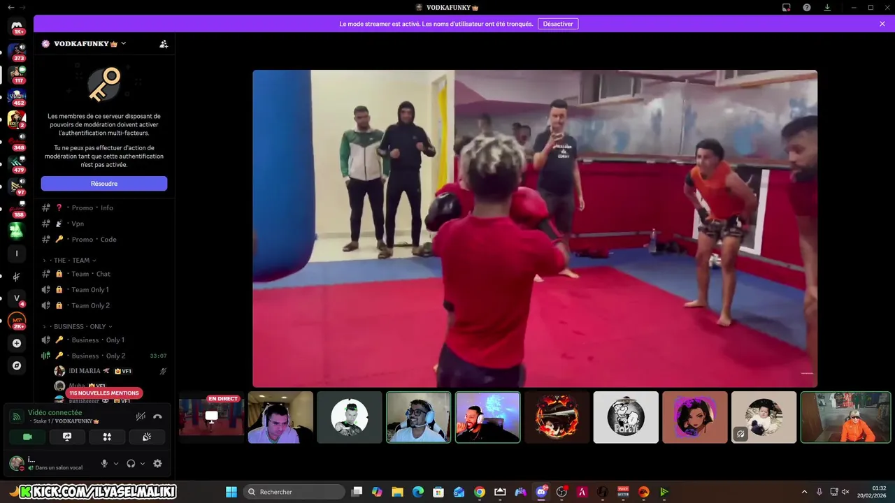Image resolution: width=895 pixels, height=503 pixels.
Task: Open the server with 452 badge
Action: (17, 96)
